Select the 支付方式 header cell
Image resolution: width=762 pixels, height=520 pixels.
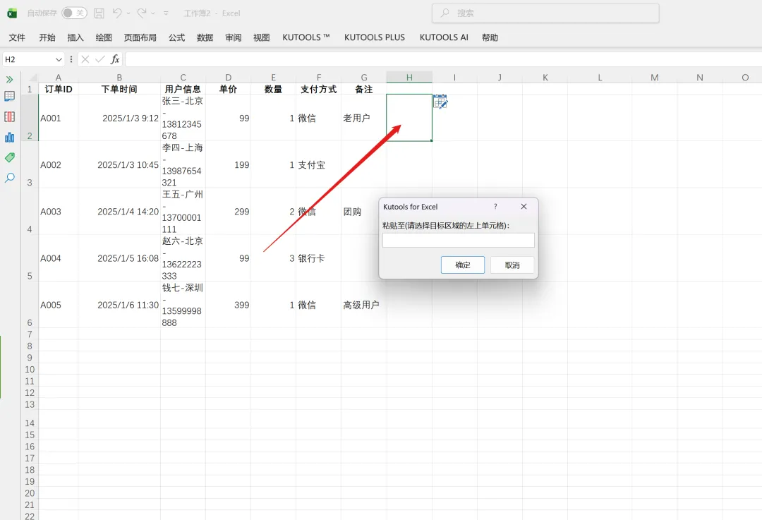319,89
